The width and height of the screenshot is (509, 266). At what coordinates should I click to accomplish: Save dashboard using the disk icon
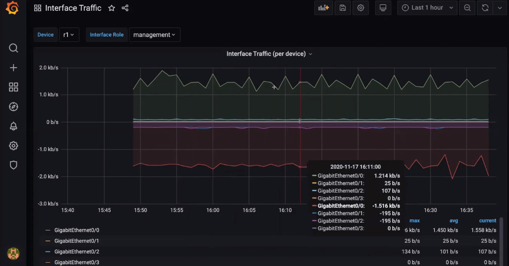[343, 8]
